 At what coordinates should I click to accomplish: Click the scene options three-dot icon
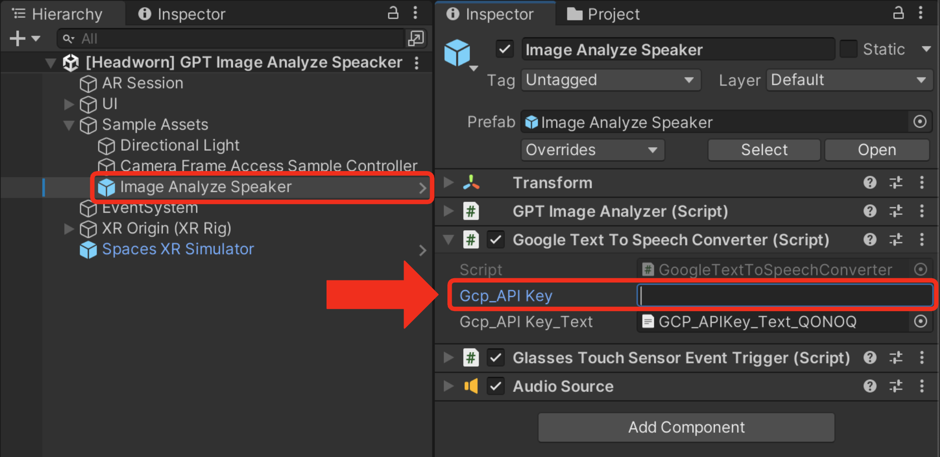point(417,63)
